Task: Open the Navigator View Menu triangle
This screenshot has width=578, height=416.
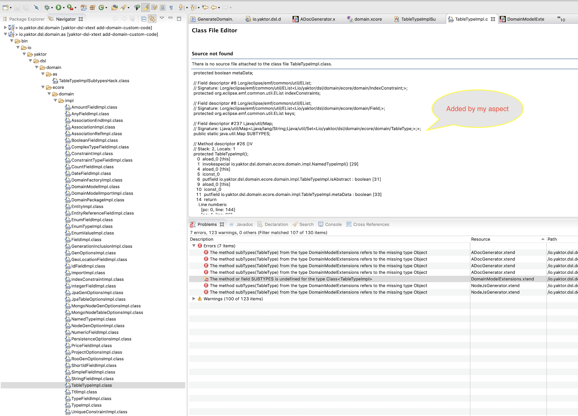Action: pyautogui.click(x=162, y=18)
